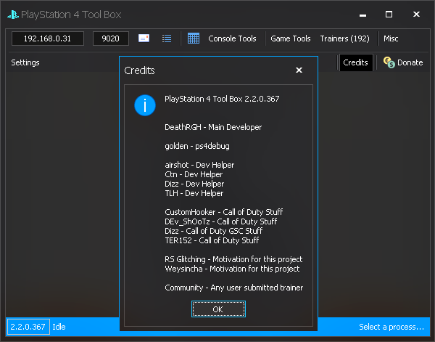This screenshot has height=342, width=435.
Task: Maximize the Tool Box window
Action: pyautogui.click(x=389, y=15)
